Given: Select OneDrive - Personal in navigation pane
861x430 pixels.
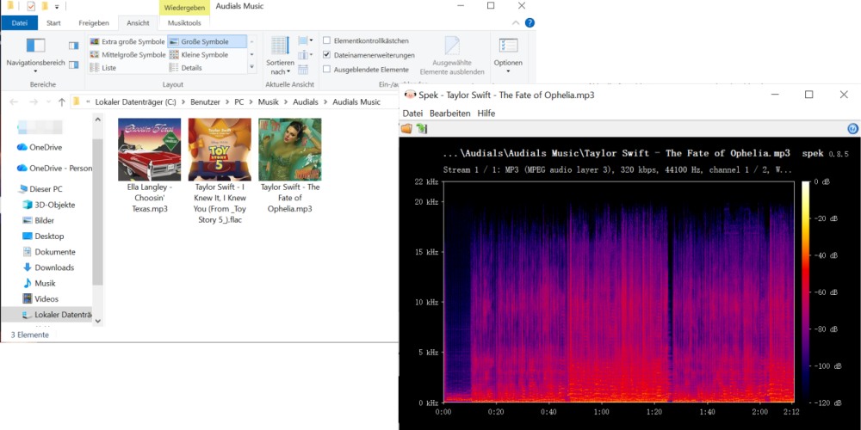Looking at the screenshot, I should coord(54,169).
